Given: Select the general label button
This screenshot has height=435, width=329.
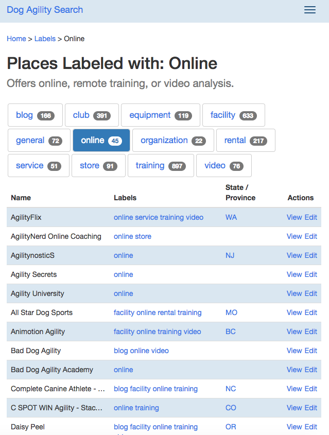Looking at the screenshot, I should coord(39,141).
